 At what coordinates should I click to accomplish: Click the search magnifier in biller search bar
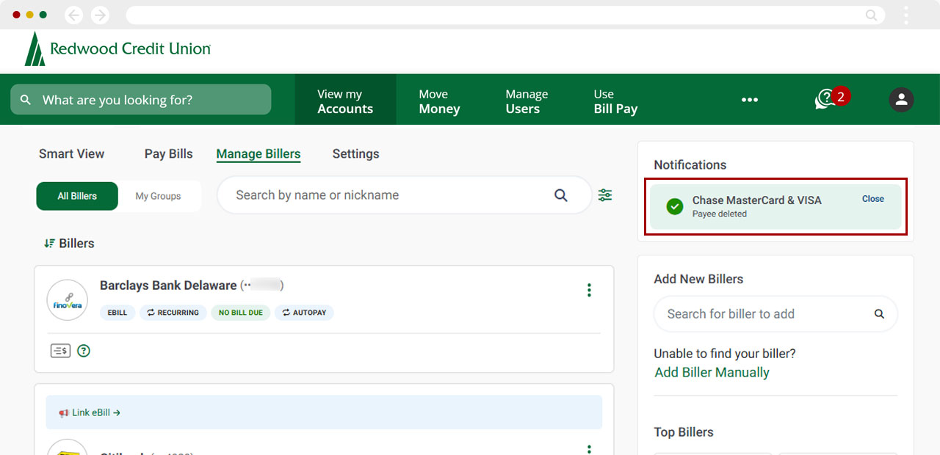560,194
